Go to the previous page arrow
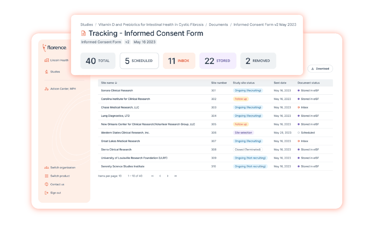Image resolution: width=390 pixels, height=226 pixels. 160,176
